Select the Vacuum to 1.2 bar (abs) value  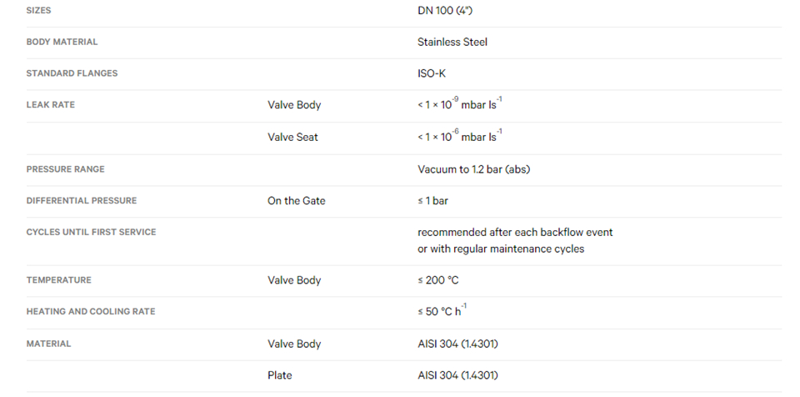click(473, 169)
